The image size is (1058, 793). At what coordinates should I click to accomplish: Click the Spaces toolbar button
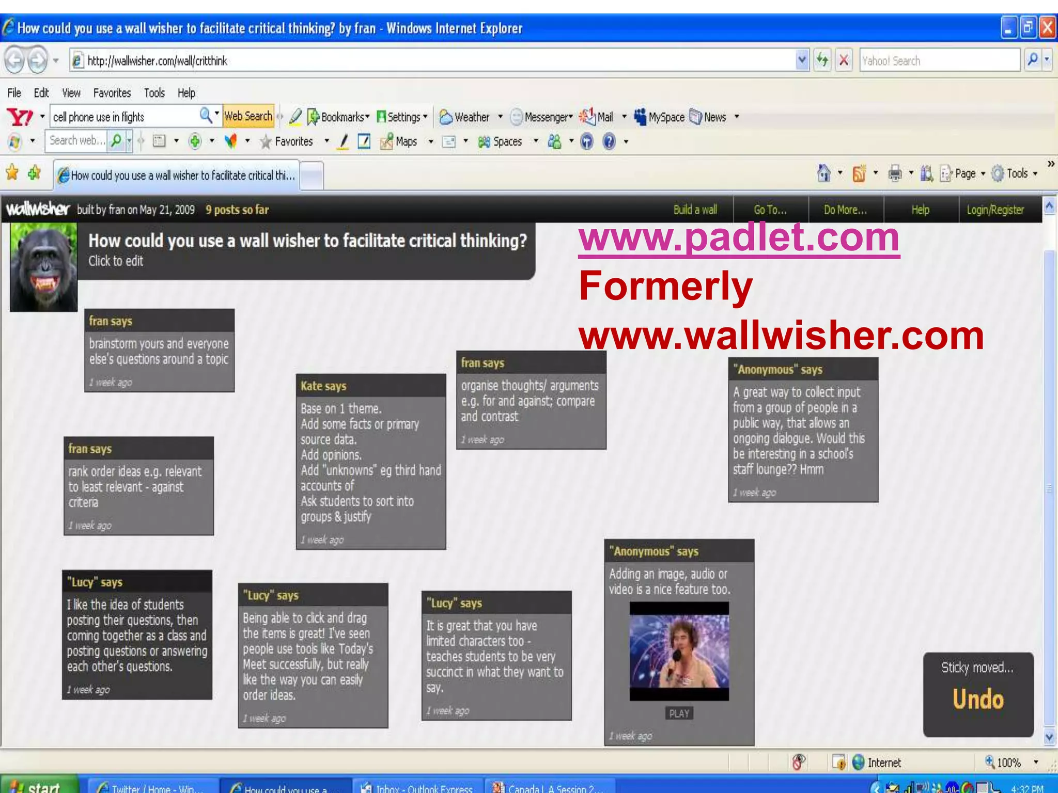pyautogui.click(x=500, y=141)
